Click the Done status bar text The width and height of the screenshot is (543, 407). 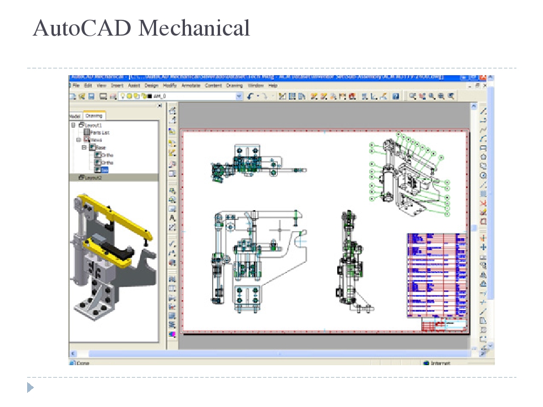coord(83,363)
